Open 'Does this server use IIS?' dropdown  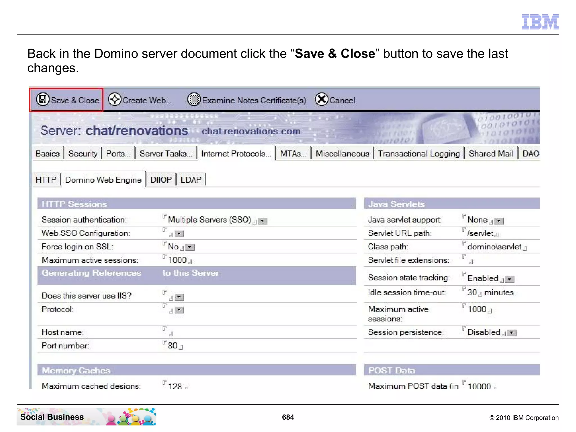tap(179, 297)
